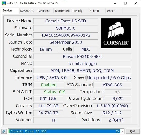Image resolution: width=141 pixels, height=135 pixels.
Task: Close the SSD-Z window
Action: tap(135, 3)
